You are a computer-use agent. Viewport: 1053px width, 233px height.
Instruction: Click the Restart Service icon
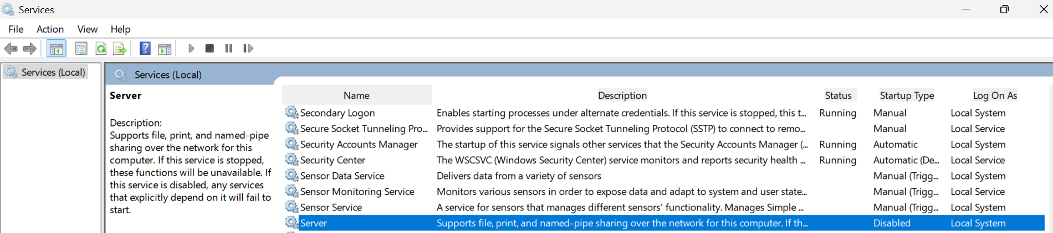coord(248,49)
